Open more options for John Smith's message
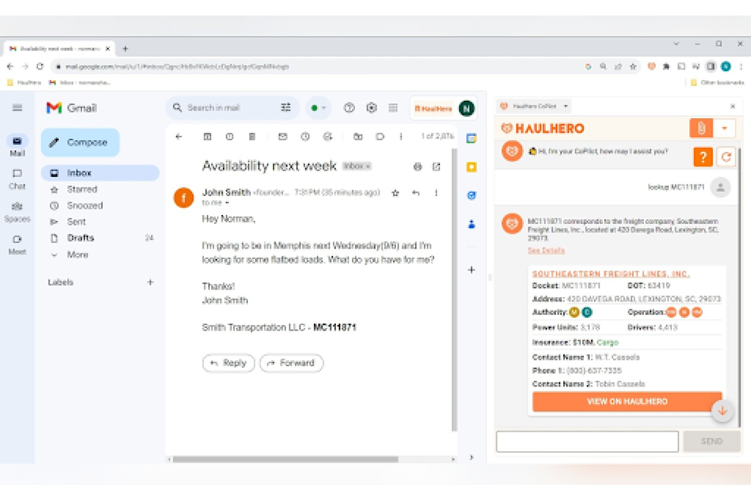The width and height of the screenshot is (751, 501). click(x=436, y=193)
